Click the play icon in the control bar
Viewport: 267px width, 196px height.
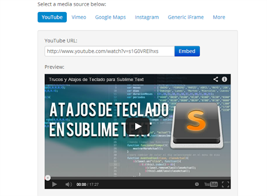click(x=54, y=185)
